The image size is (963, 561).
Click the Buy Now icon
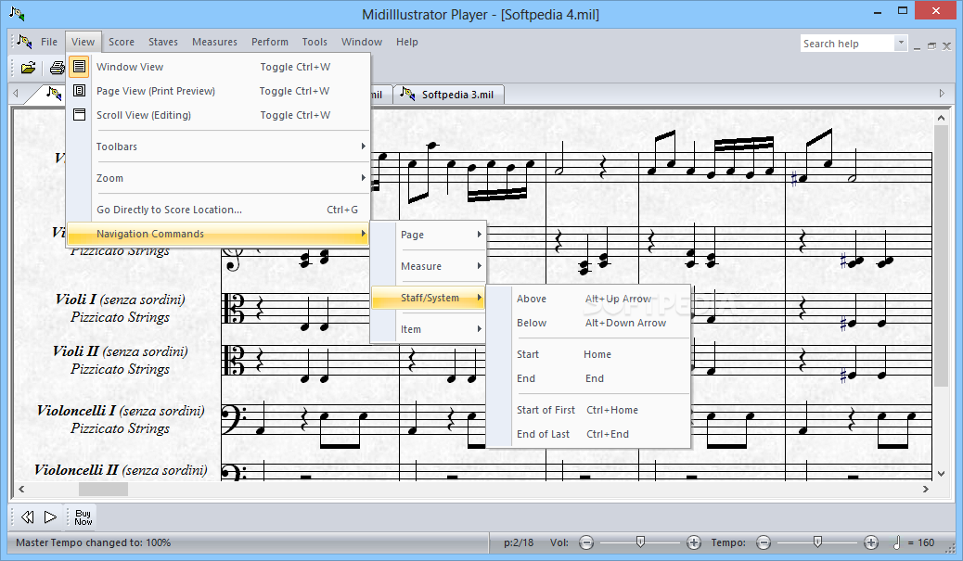(x=83, y=516)
